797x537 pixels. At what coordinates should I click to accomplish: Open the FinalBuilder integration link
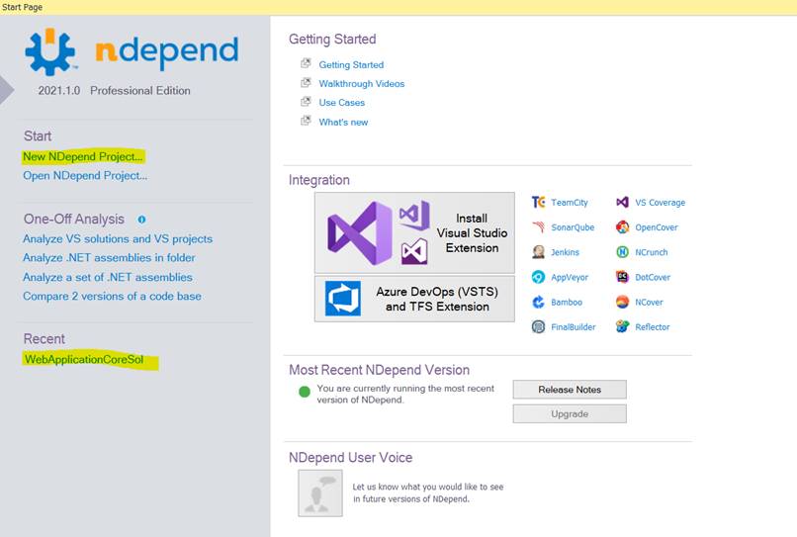[x=574, y=327]
